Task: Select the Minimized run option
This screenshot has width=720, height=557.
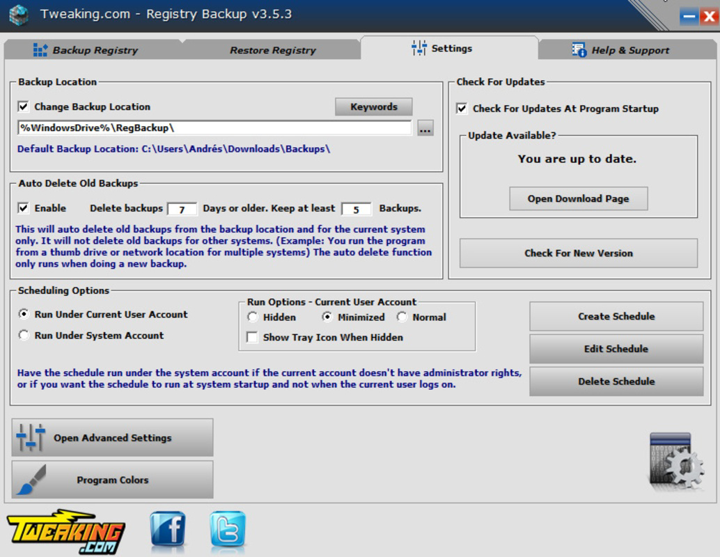Action: click(327, 317)
